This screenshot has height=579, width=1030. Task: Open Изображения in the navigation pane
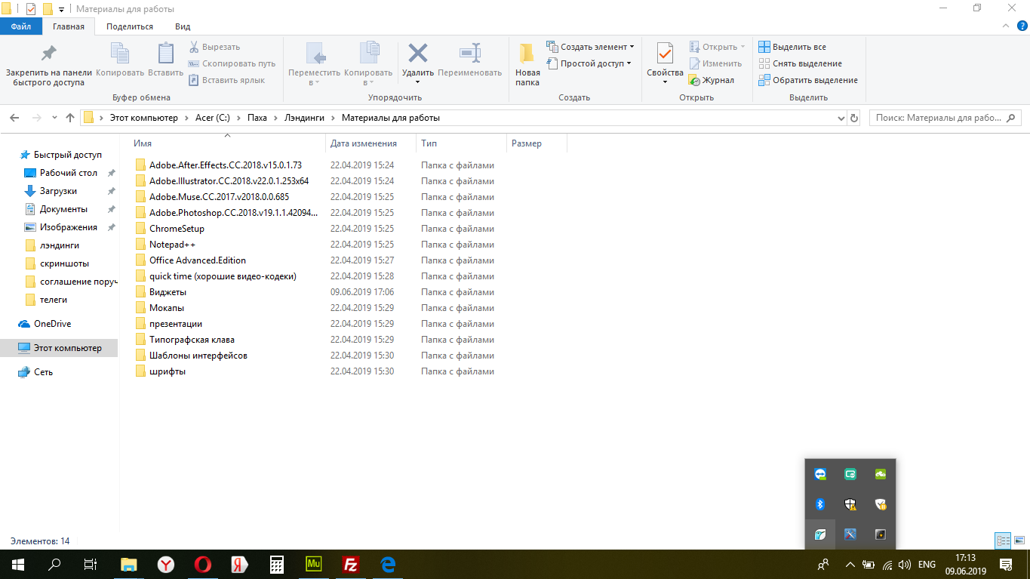(x=69, y=227)
